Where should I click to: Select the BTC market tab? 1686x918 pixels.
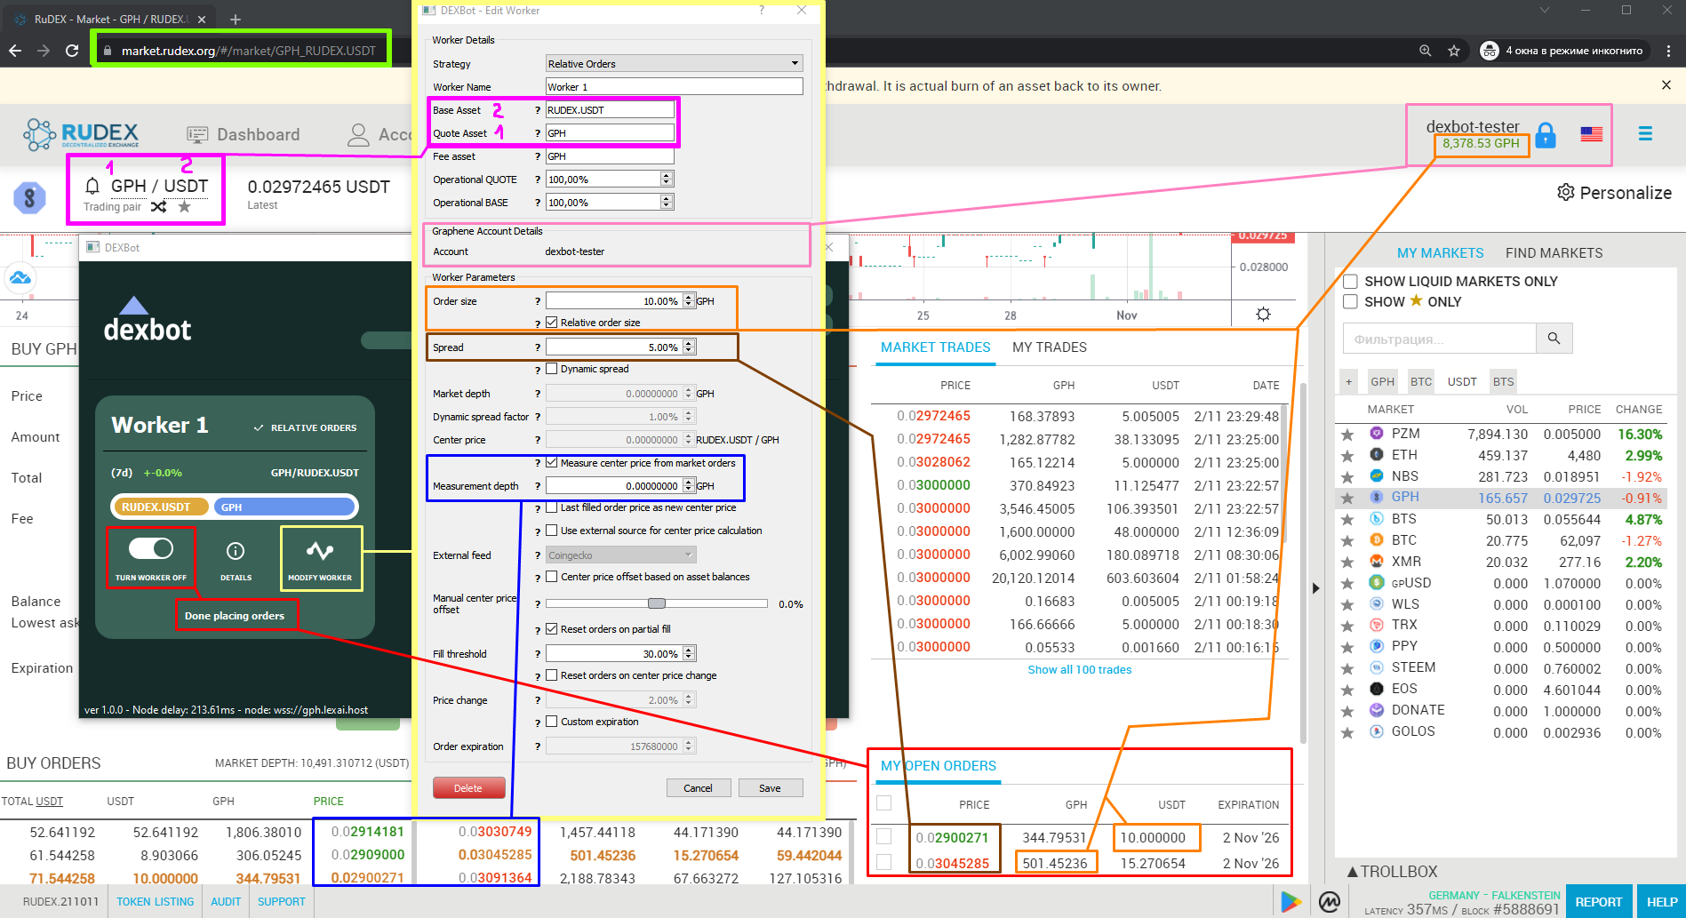coord(1421,382)
